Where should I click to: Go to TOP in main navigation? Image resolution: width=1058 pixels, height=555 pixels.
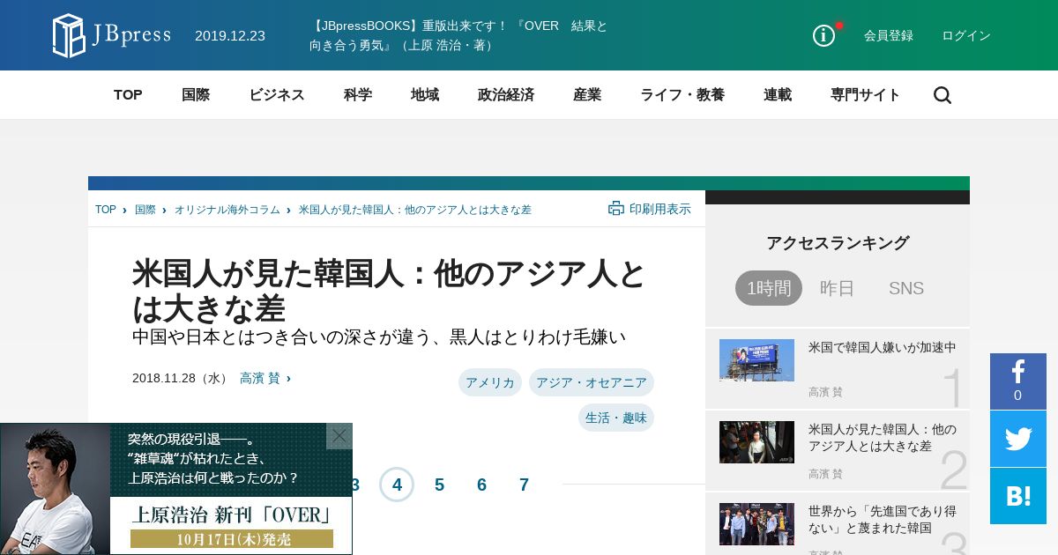[128, 95]
